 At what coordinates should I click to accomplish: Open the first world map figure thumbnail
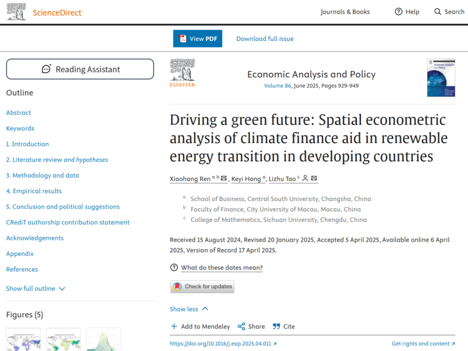pyautogui.click(x=23, y=339)
